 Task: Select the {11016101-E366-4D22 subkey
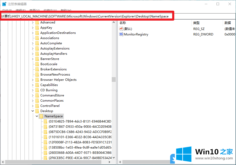80,137
